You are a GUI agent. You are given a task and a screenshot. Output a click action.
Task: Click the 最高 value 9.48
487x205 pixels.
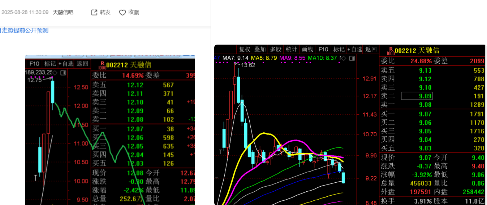(478, 166)
